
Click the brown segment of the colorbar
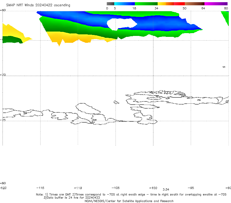click(194, 4)
